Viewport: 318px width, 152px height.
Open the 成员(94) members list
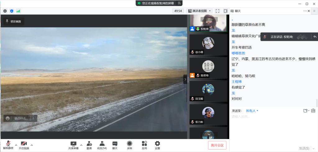click(102, 145)
